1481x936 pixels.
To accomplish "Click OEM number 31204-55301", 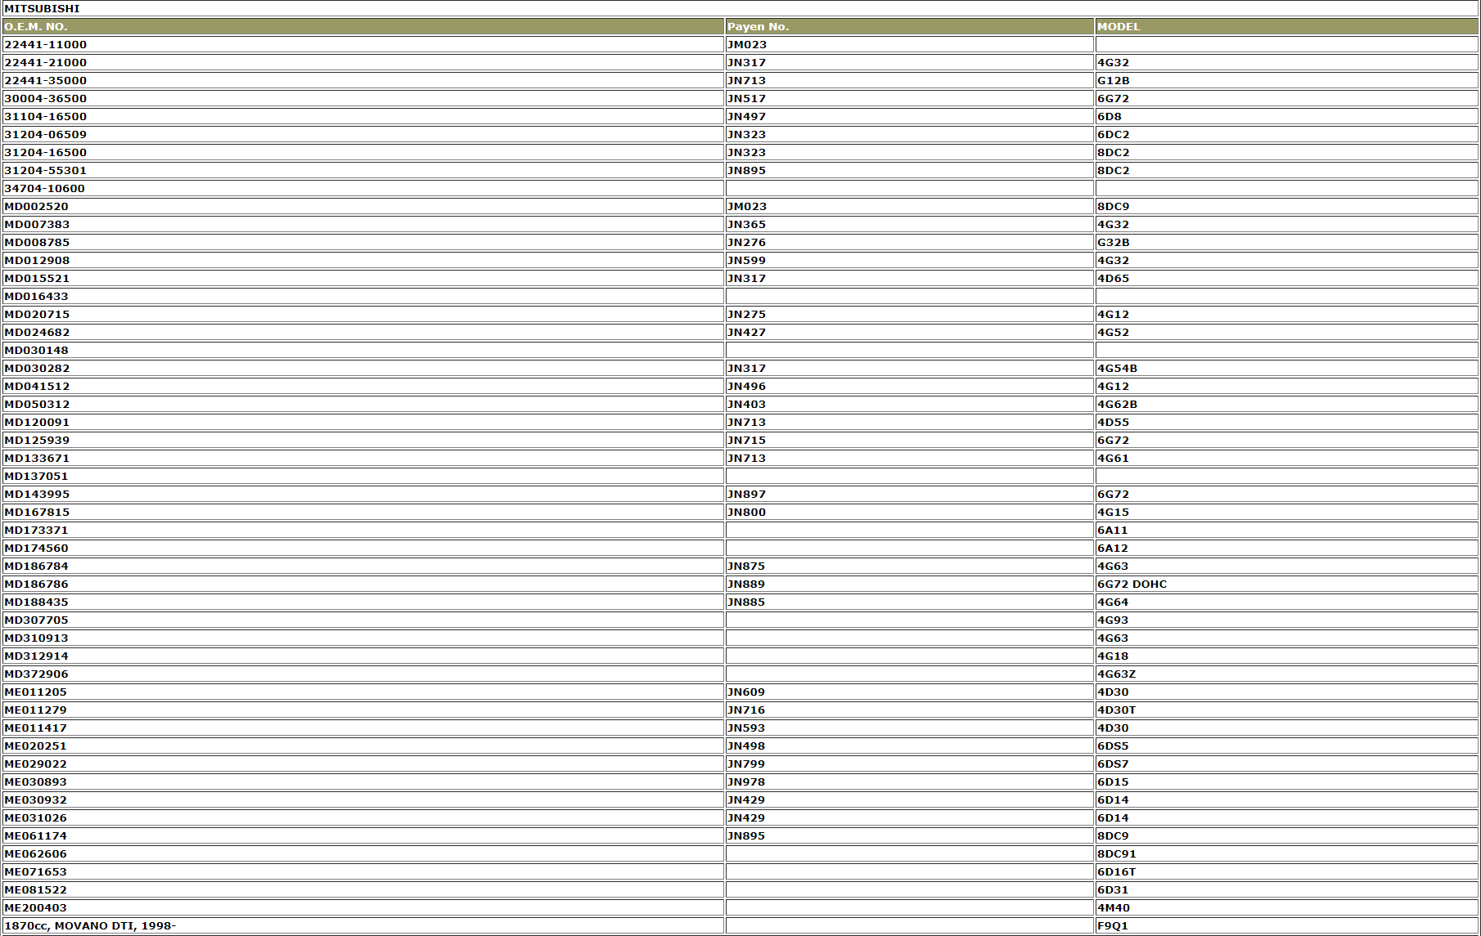I will 363,170.
